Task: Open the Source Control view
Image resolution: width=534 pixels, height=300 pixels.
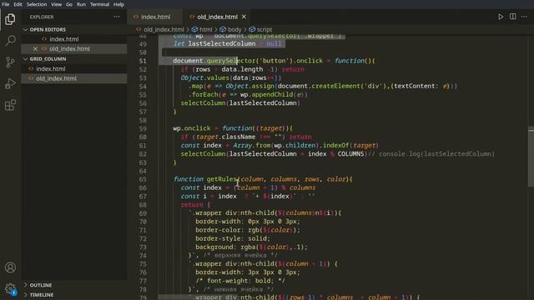Action: 10,62
